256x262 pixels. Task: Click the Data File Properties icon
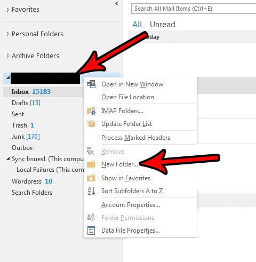tap(91, 231)
